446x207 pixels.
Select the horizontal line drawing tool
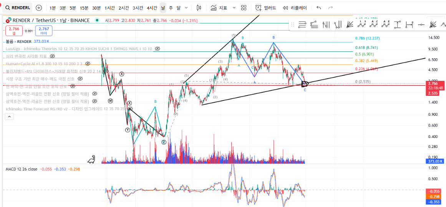[421, 25]
